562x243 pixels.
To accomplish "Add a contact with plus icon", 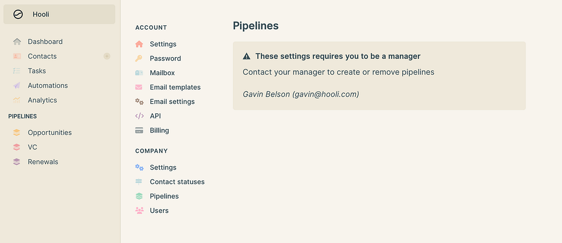I will coord(107,56).
